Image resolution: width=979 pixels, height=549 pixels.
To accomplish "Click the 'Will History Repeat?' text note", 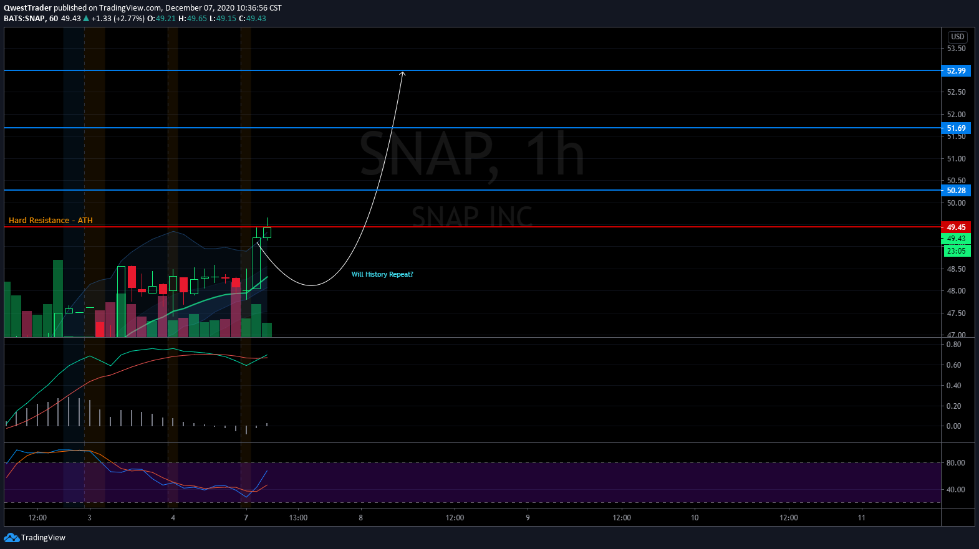I will point(382,274).
